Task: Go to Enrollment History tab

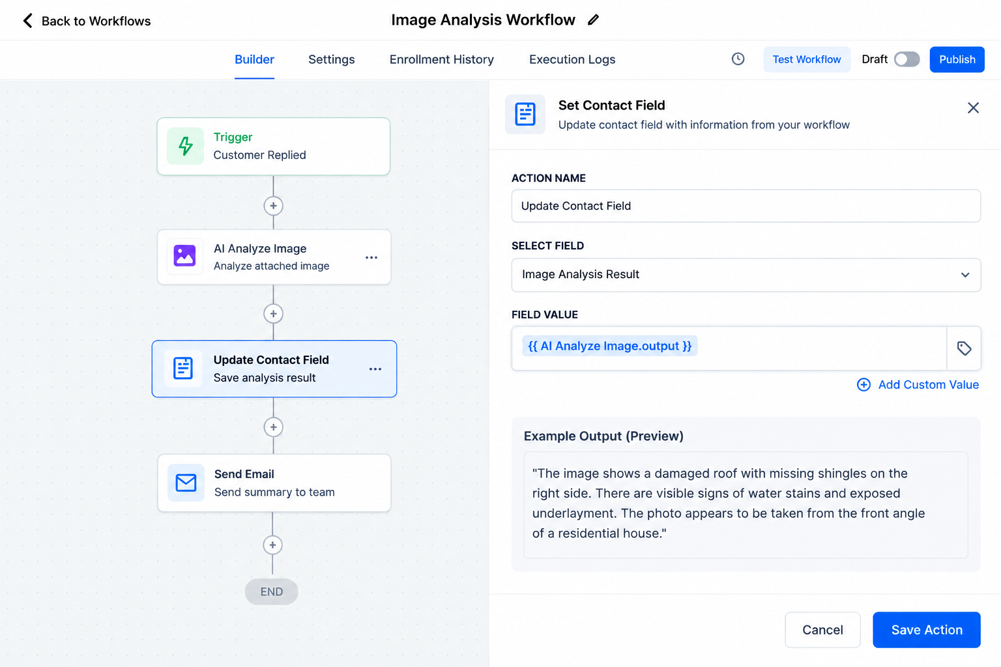Action: coord(442,59)
